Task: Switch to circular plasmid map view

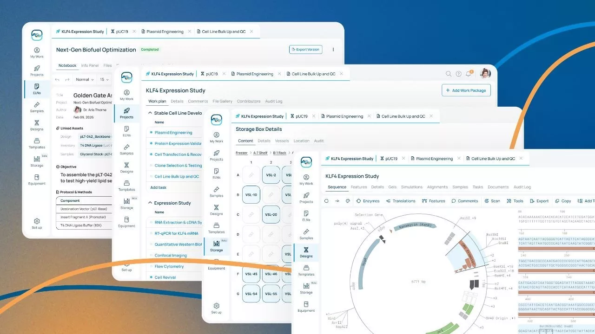Action: pyautogui.click(x=326, y=201)
